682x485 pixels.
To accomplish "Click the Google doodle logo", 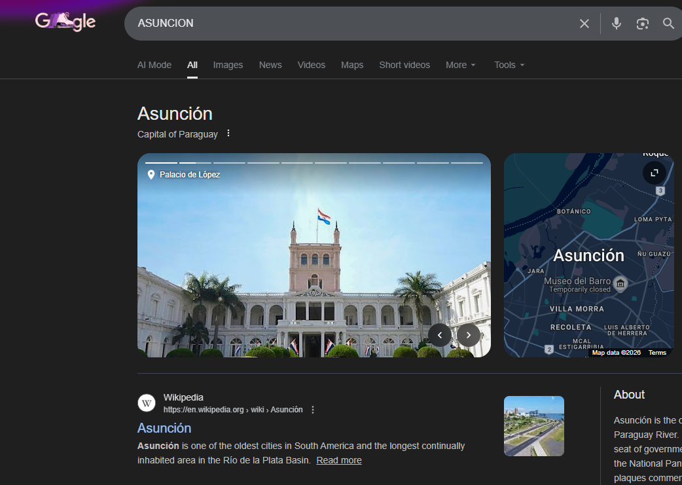I will point(65,22).
